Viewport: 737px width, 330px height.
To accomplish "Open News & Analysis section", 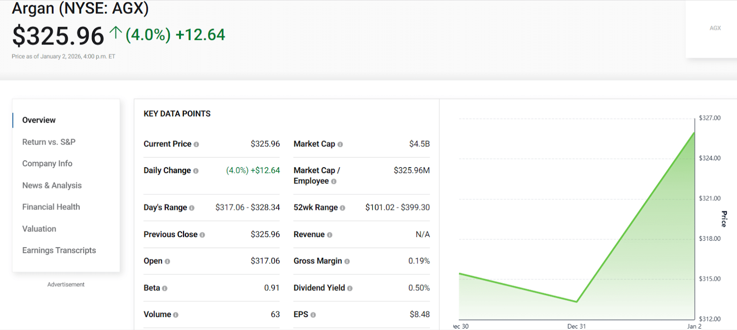I will 52,185.
